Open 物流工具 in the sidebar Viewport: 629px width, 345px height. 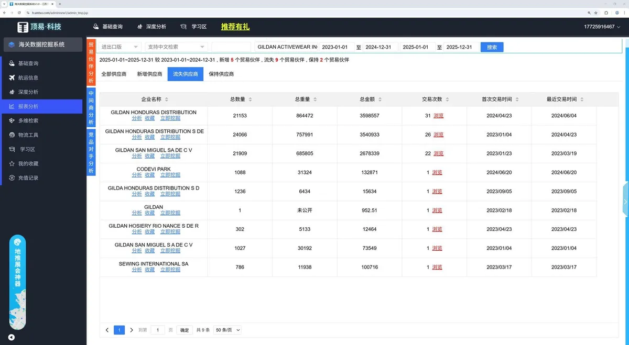pos(28,135)
